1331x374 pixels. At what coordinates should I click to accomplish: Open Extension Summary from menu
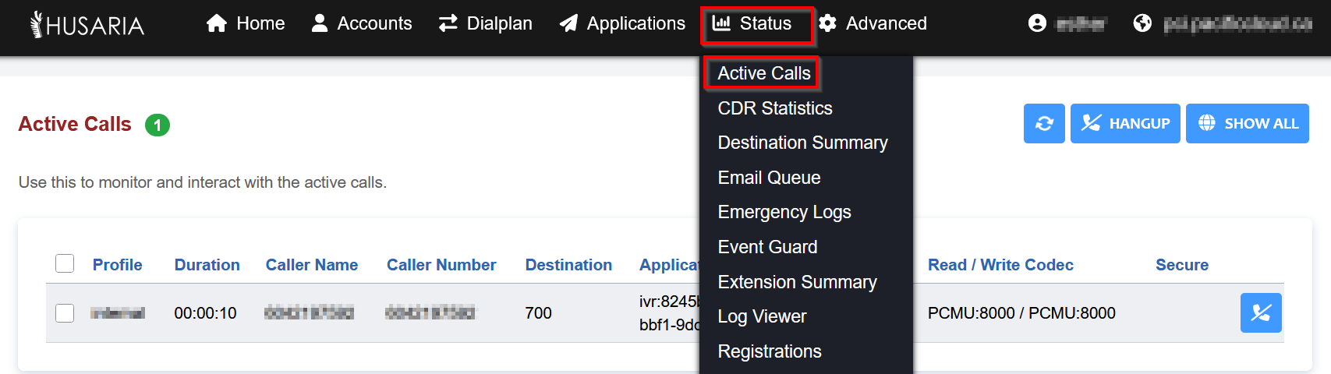pyautogui.click(x=797, y=282)
